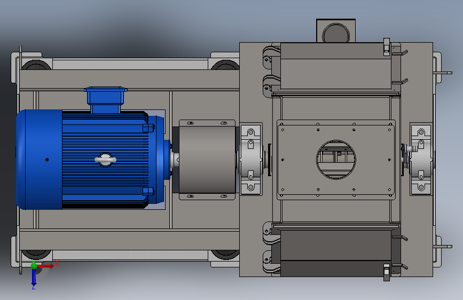
Task: Select the long lower frame rail
Action: (x=129, y=240)
